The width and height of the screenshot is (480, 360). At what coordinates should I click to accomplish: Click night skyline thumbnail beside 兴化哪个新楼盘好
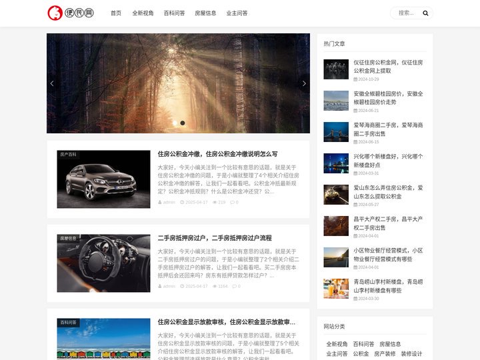pyautogui.click(x=336, y=163)
